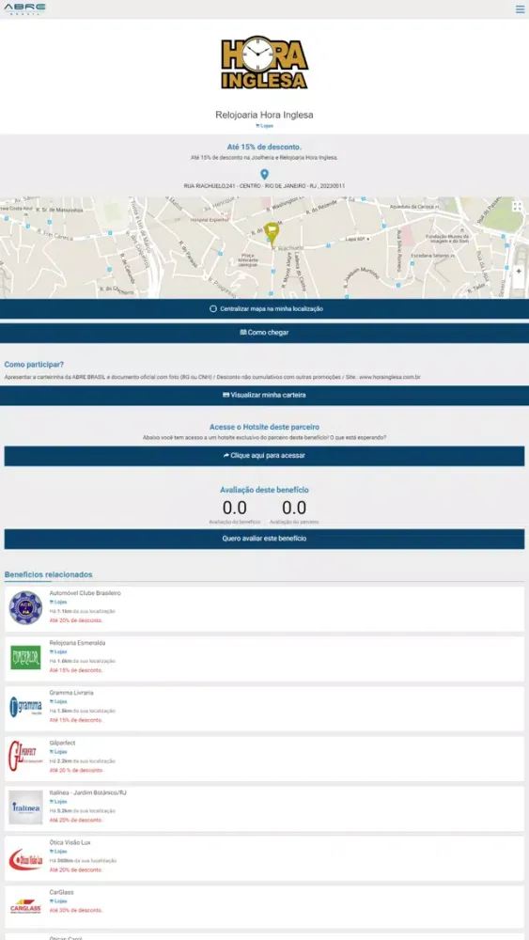This screenshot has height=940, width=529.
Task: Open the CarGlass benefit
Action: click(x=264, y=908)
